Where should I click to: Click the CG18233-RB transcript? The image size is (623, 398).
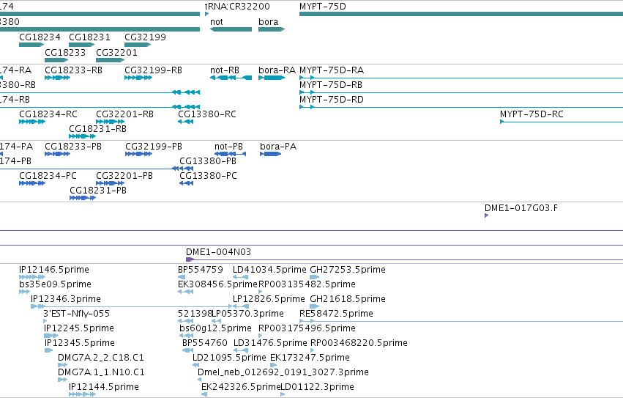click(58, 78)
